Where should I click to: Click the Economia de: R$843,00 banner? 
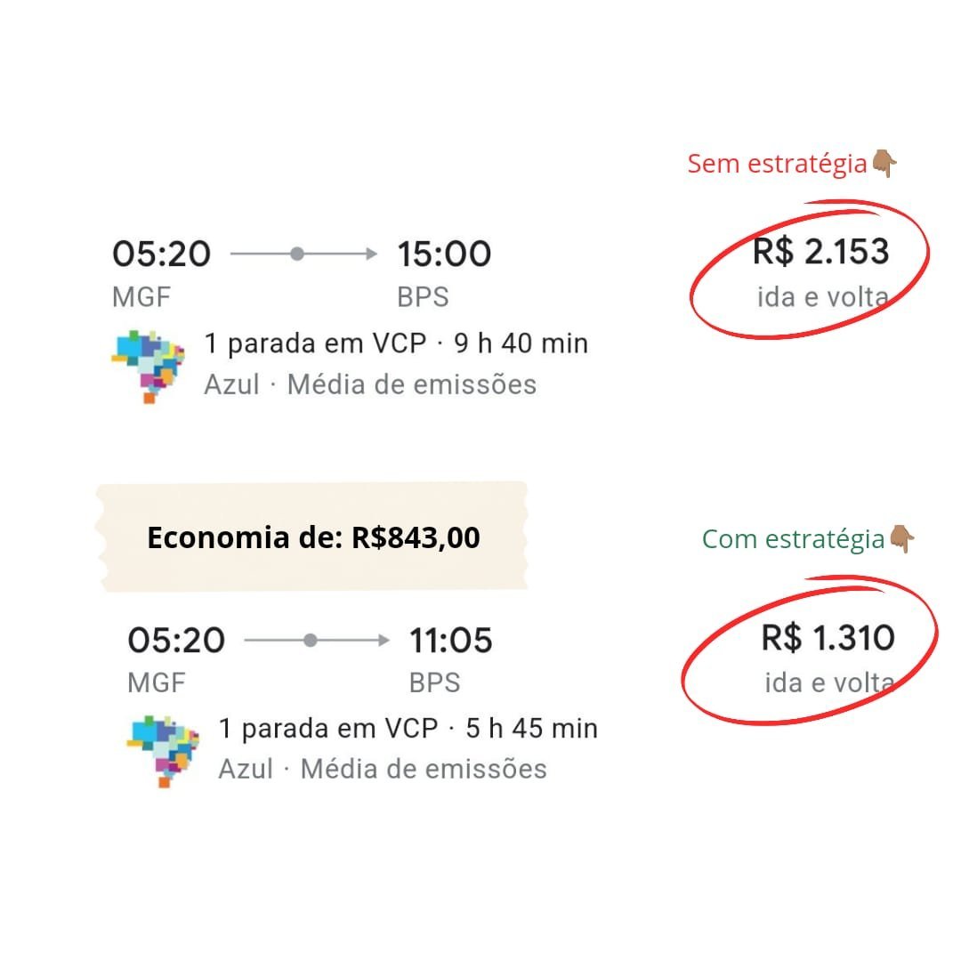(x=312, y=537)
